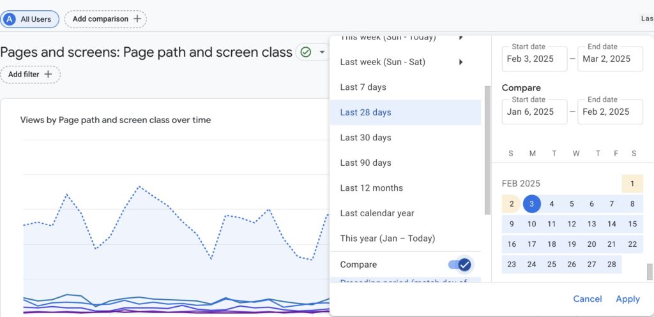Viewport: 654px width, 317px height.
Task: Select February 10 in the calendar
Action: (532, 224)
